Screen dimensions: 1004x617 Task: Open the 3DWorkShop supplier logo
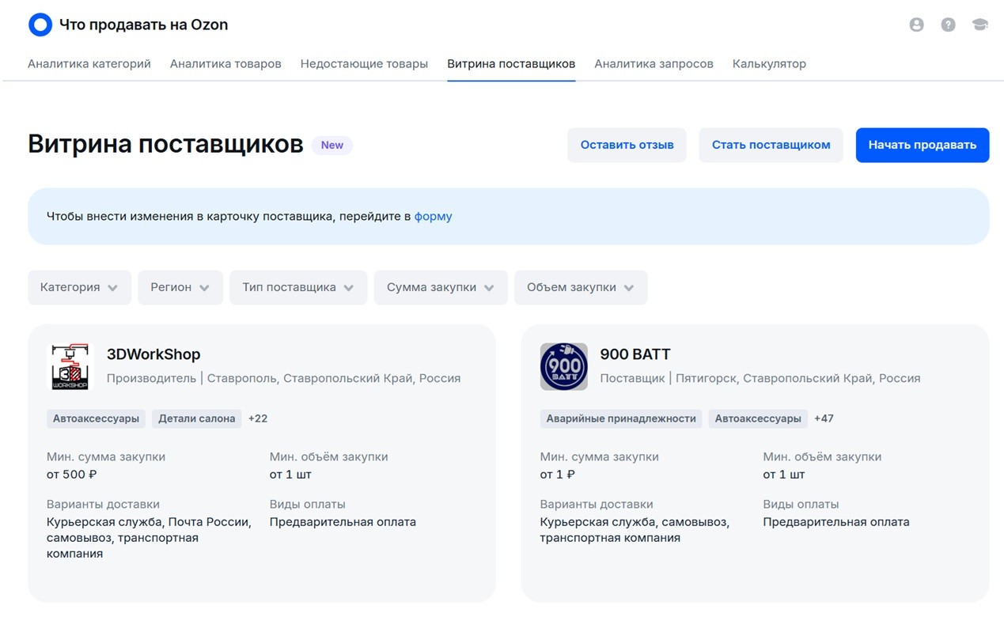pyautogui.click(x=70, y=366)
